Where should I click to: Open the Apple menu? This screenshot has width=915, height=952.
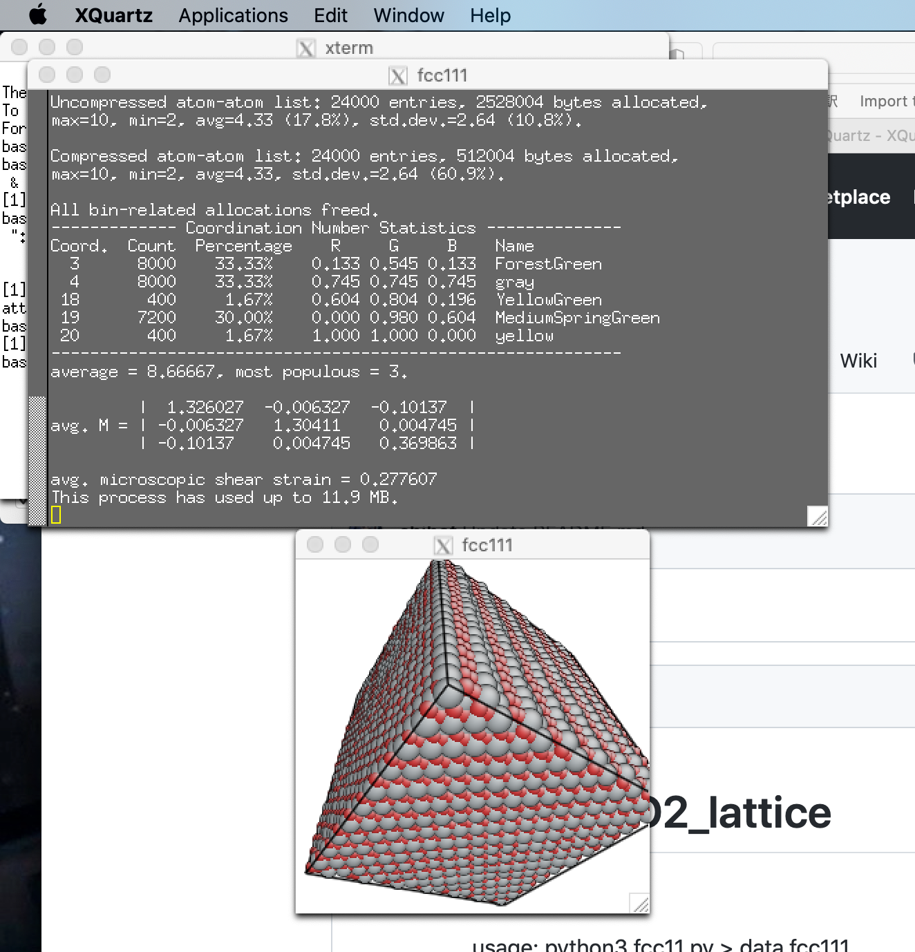click(38, 15)
